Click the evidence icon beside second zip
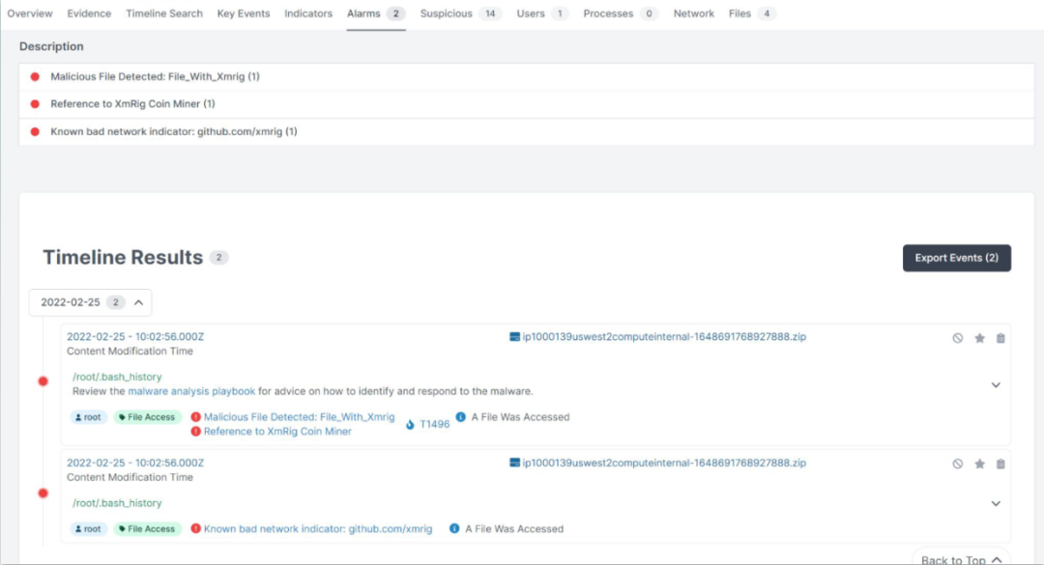This screenshot has height=565, width=1044. click(x=514, y=463)
